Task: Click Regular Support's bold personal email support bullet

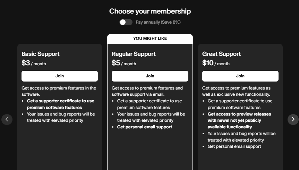Action: (x=144, y=127)
